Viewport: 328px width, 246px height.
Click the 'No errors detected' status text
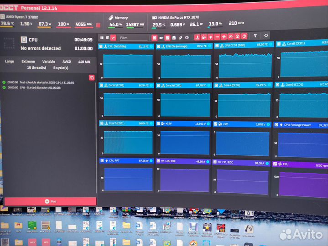pyautogui.click(x=41, y=48)
